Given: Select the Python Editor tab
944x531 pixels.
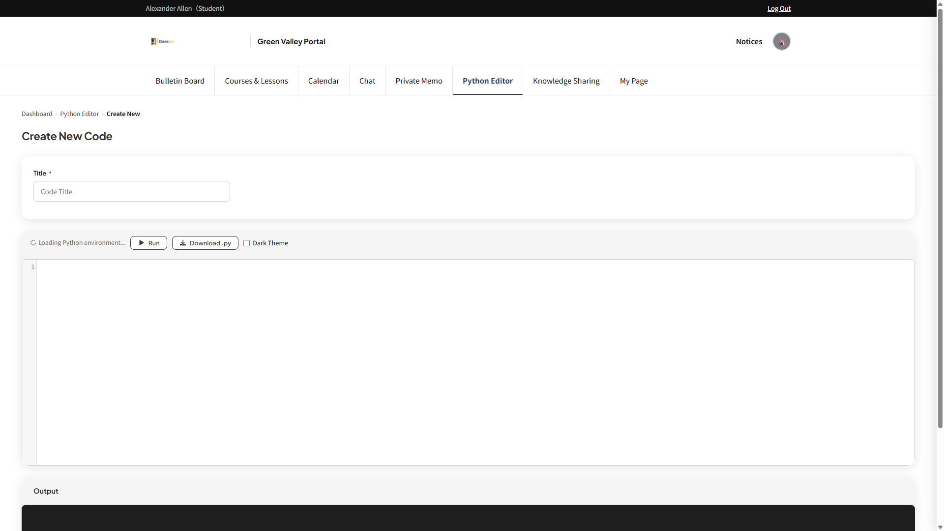Looking at the screenshot, I should tap(488, 81).
